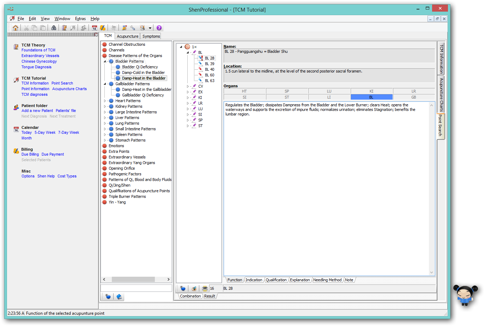Click the coins billing toolbar icon
This screenshot has height=326, width=485.
(102, 28)
